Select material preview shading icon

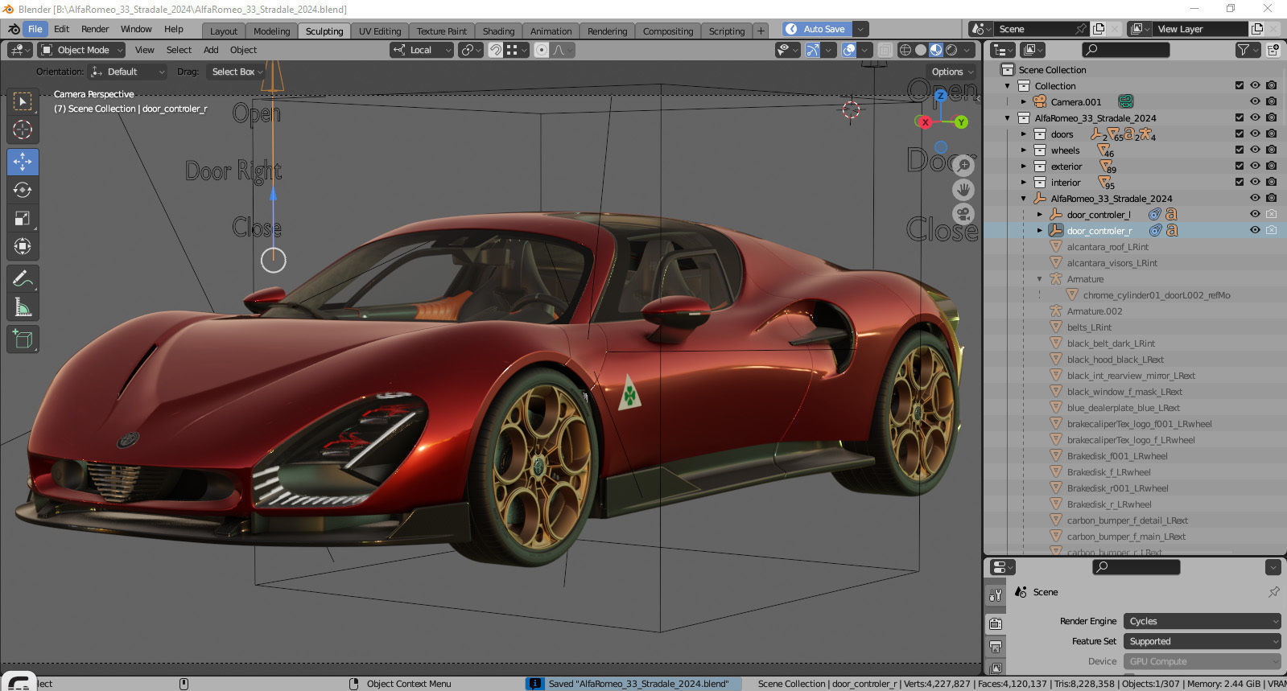(x=936, y=50)
